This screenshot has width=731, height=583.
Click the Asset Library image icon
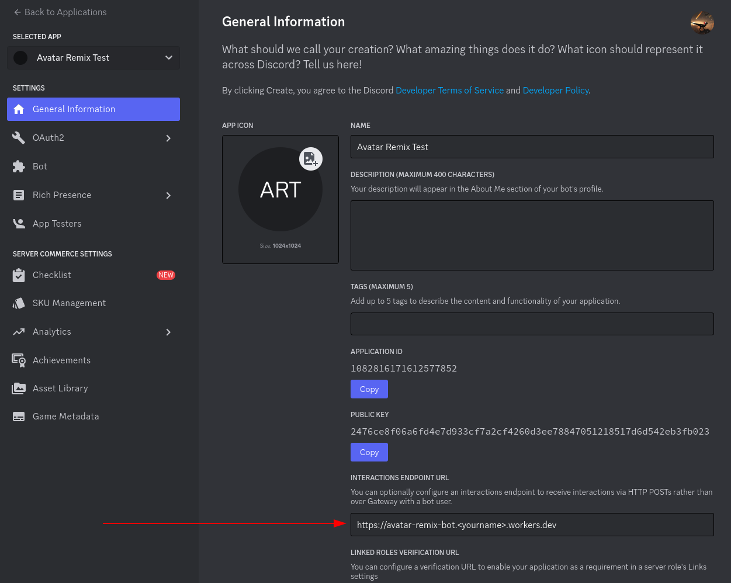click(19, 388)
